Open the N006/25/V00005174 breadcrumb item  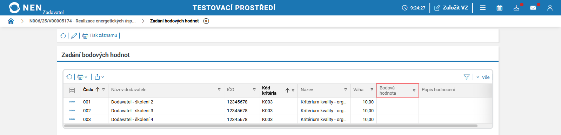pos(82,21)
